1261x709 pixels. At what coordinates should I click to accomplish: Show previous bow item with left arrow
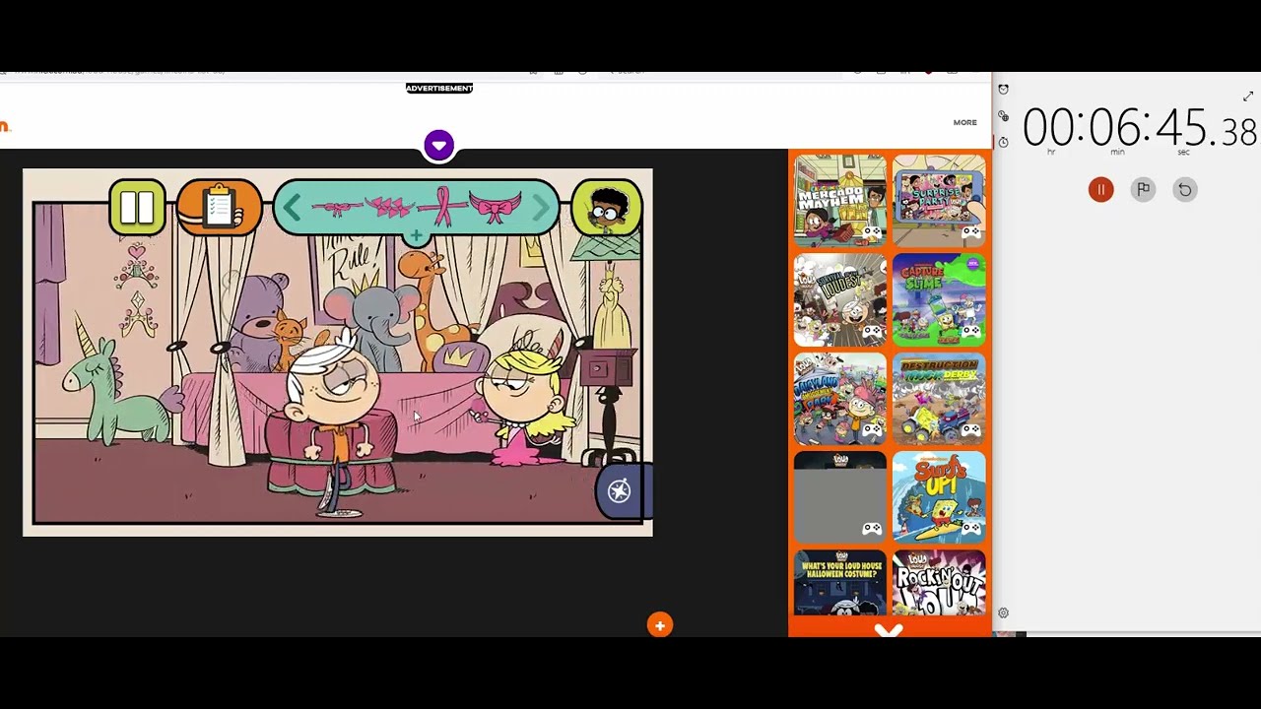point(293,207)
